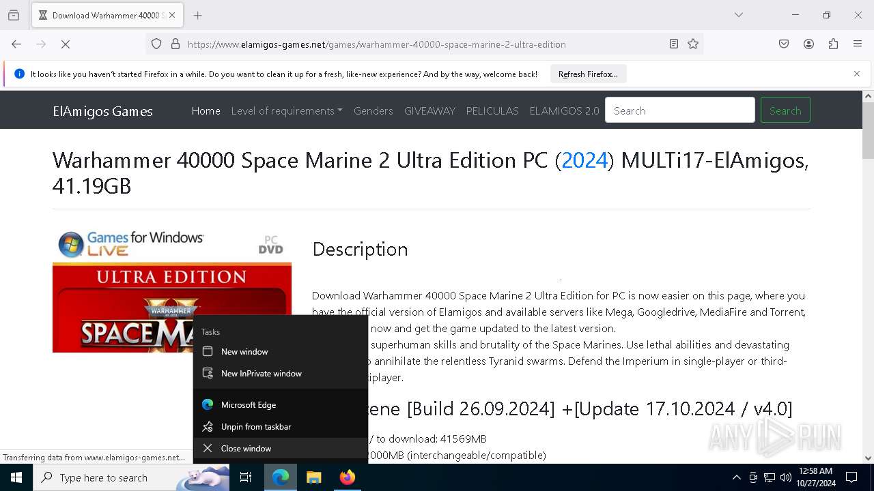Click Microsoft Edge taskbar icon
Image resolution: width=874 pixels, height=491 pixels.
tap(281, 477)
